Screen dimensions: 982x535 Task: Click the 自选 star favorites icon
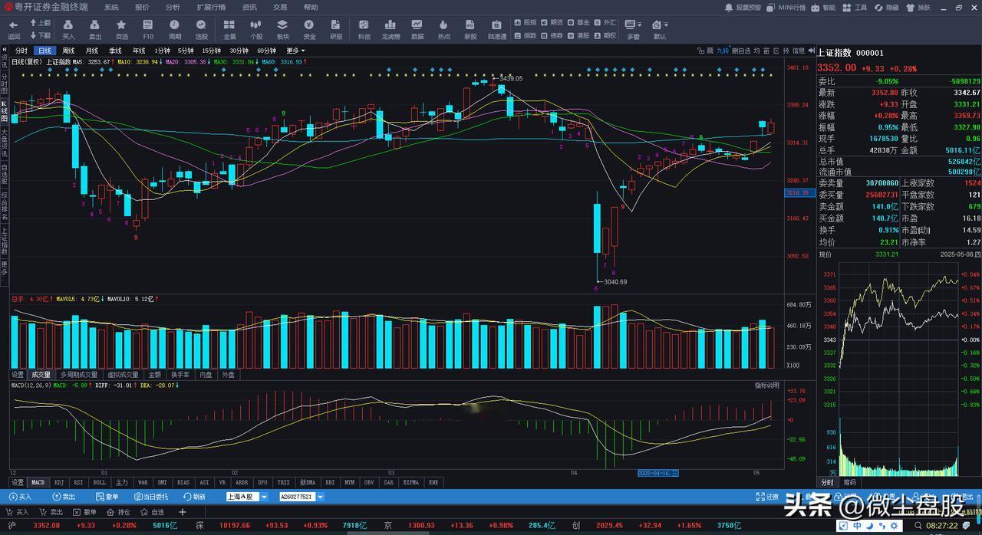(121, 25)
